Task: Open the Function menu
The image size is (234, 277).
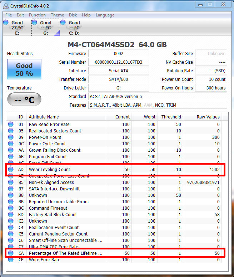Action: [x=37, y=15]
